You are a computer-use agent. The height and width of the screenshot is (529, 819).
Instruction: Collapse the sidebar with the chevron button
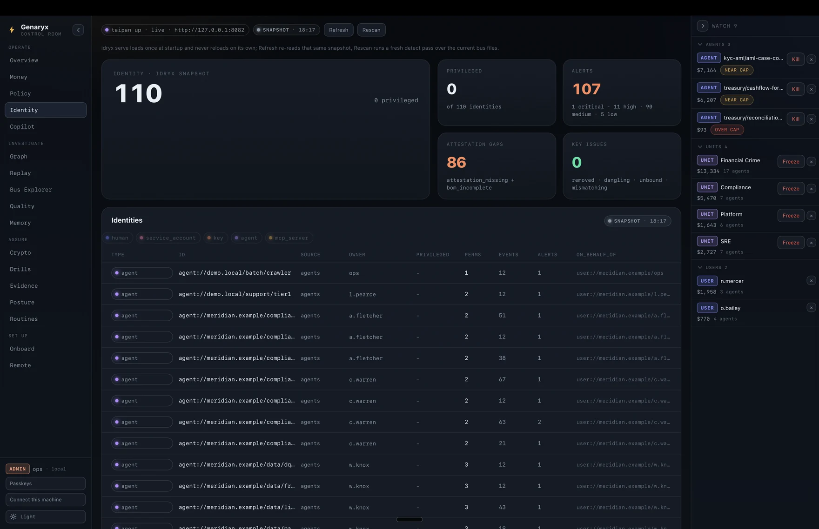point(78,30)
